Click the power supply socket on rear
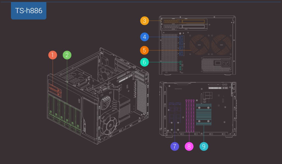Viewport: 282px width, 164px height. [225, 63]
